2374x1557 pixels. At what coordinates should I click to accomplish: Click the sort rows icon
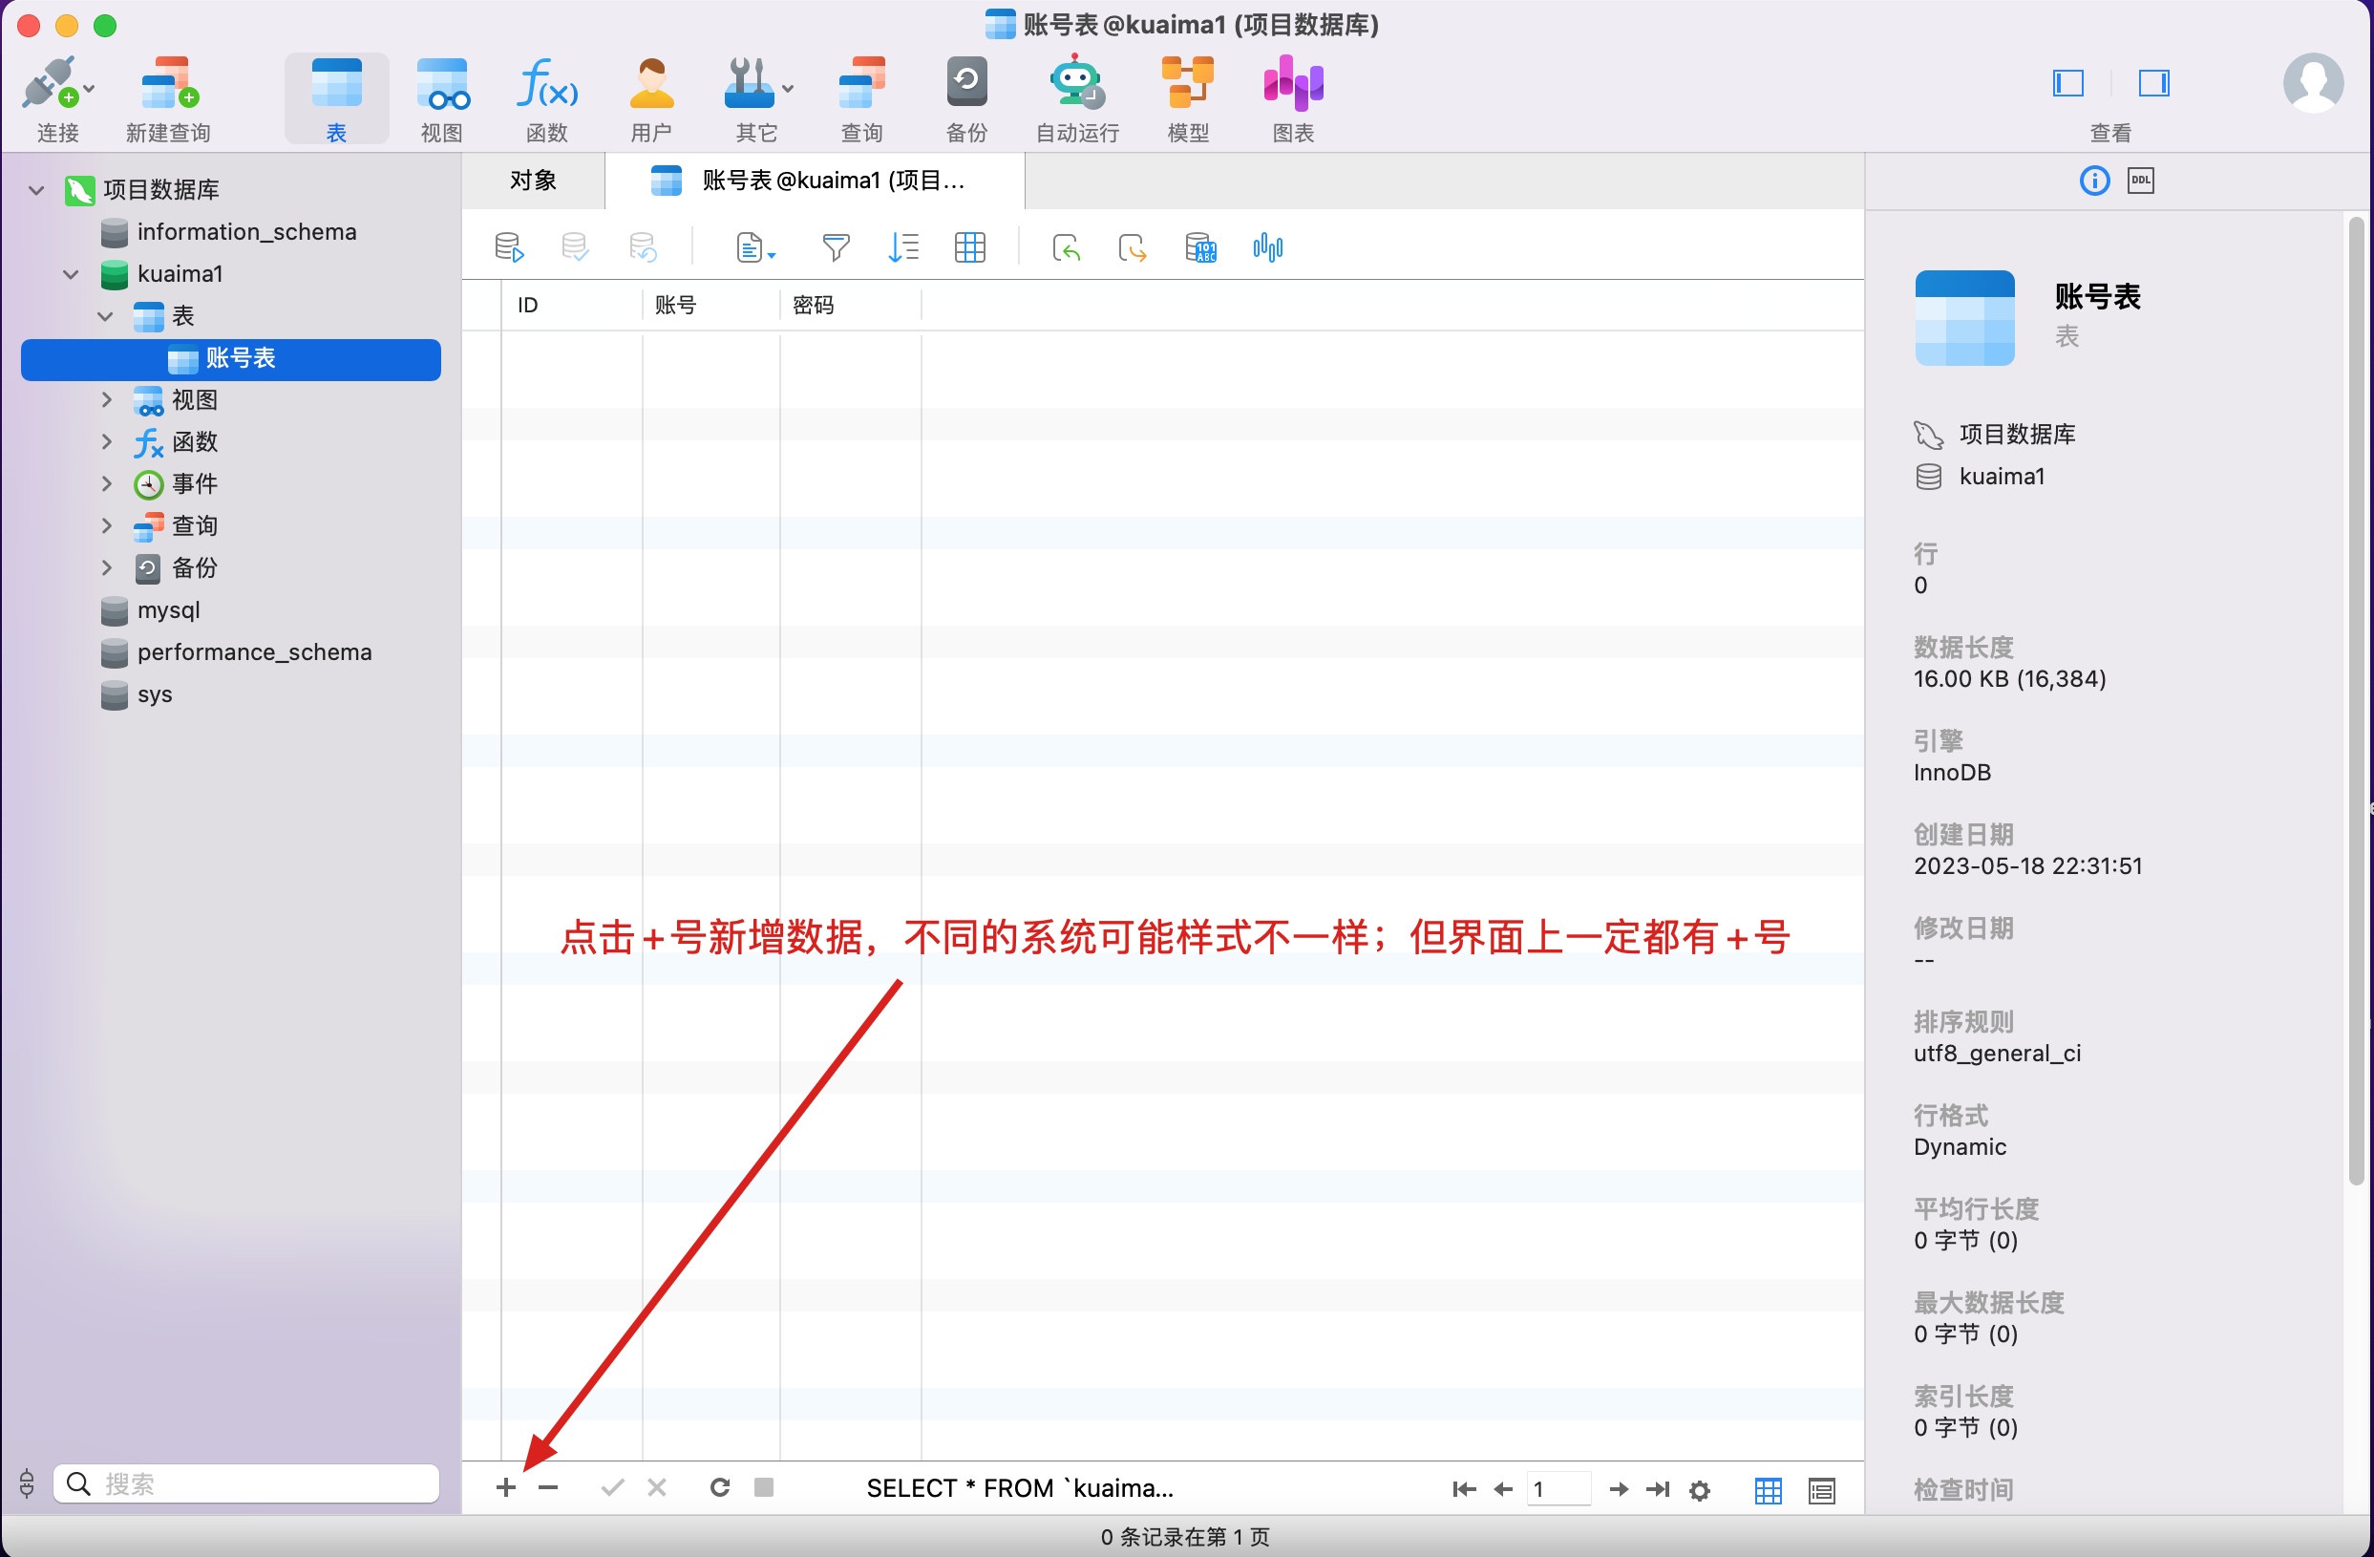pos(902,247)
